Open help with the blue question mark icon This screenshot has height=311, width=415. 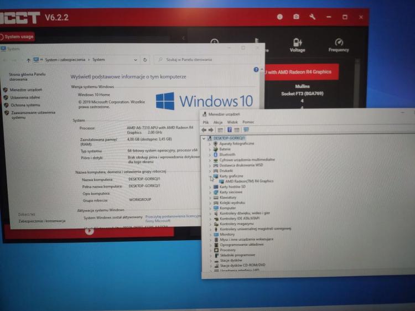coord(256,70)
